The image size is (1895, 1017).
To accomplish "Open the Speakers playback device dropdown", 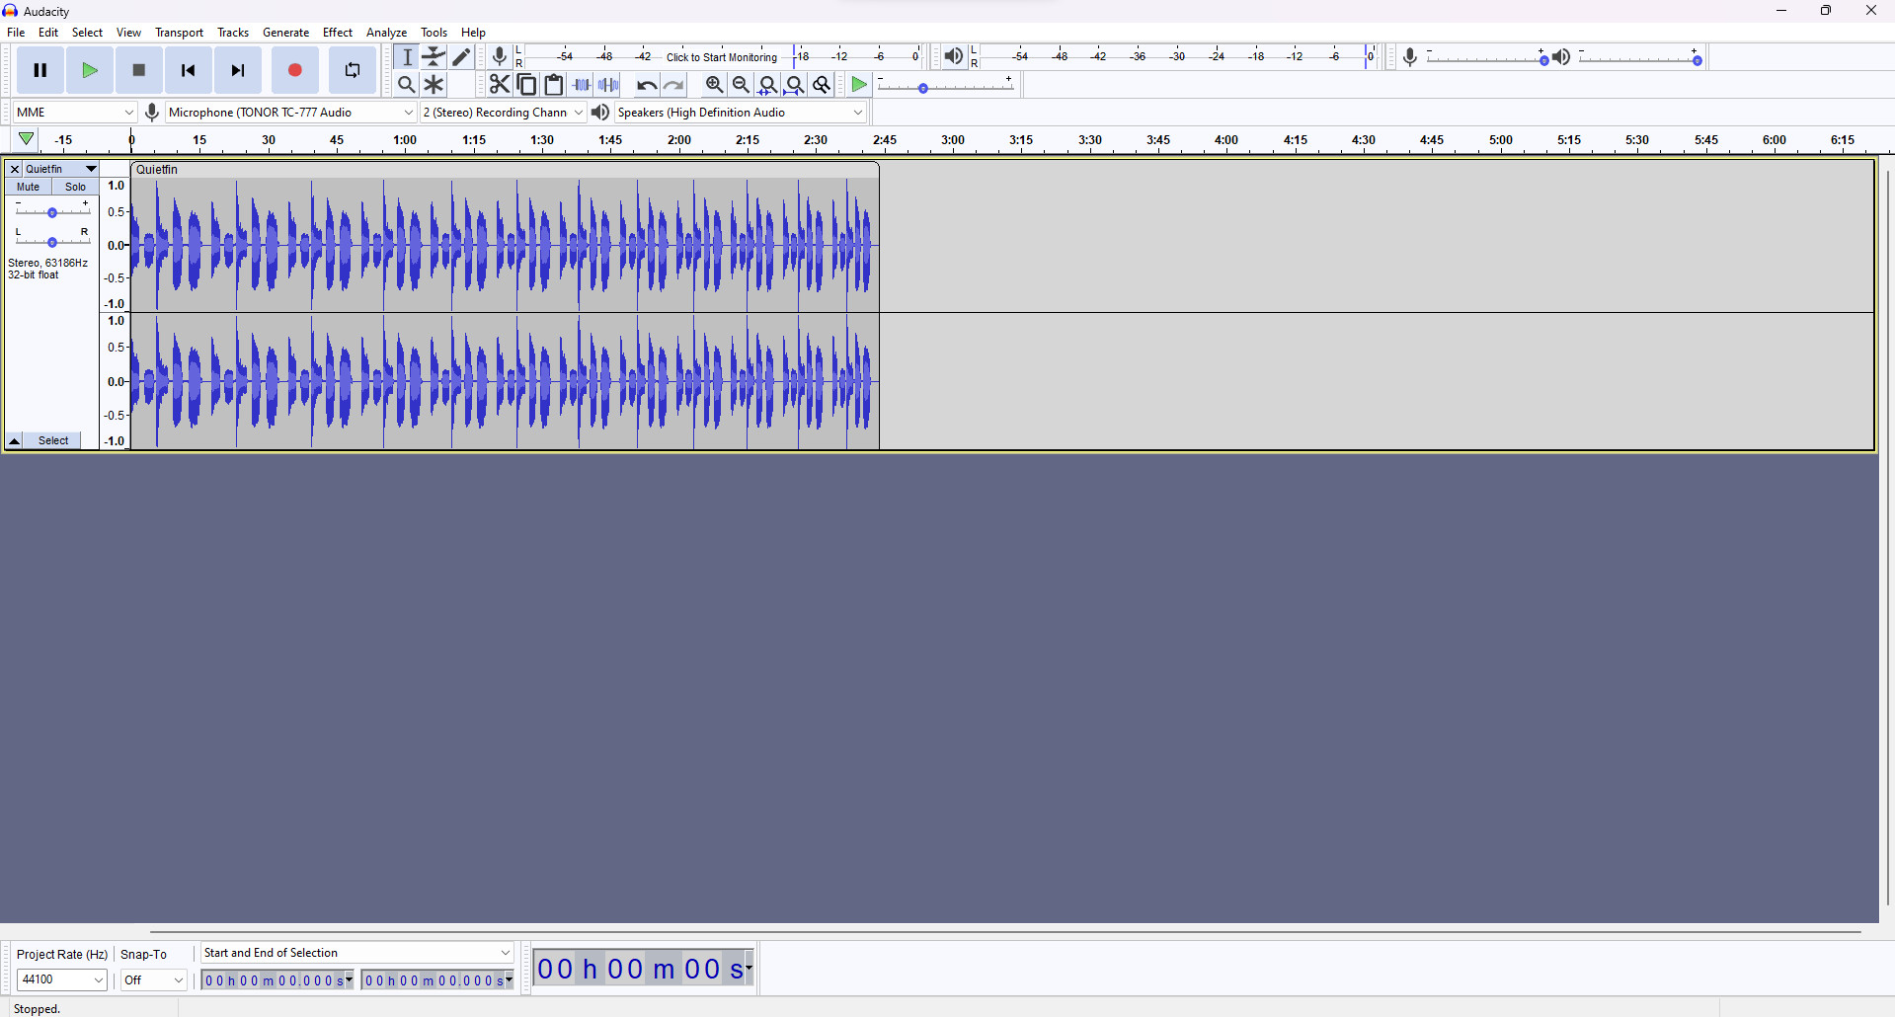I will (x=741, y=113).
